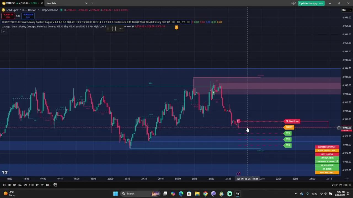Open the go-to-date calendar icon
This screenshot has width=353, height=198.
coord(55,185)
